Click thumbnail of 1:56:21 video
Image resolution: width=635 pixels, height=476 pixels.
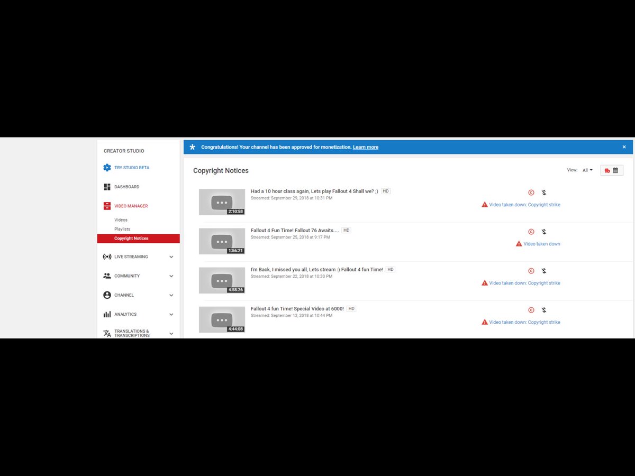point(222,241)
